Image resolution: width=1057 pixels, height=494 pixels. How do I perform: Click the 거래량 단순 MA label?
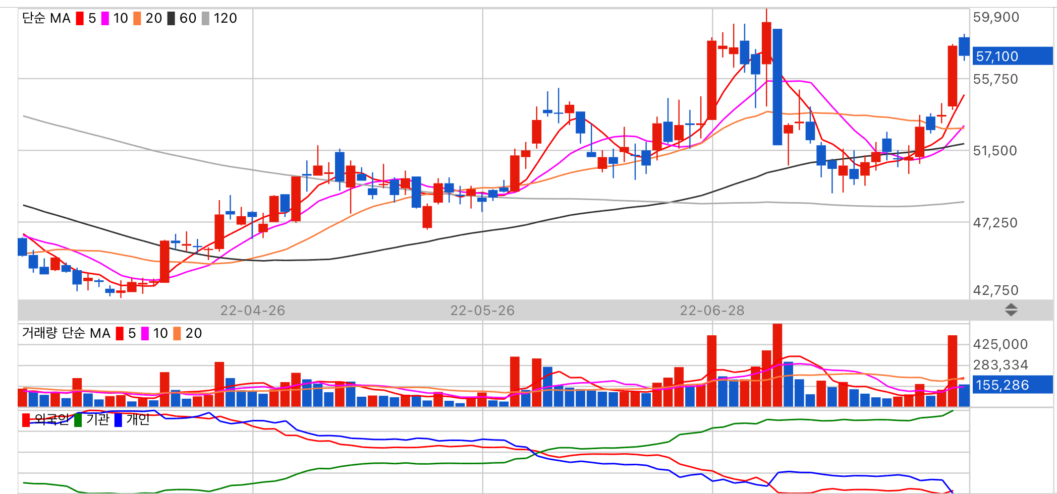click(66, 333)
